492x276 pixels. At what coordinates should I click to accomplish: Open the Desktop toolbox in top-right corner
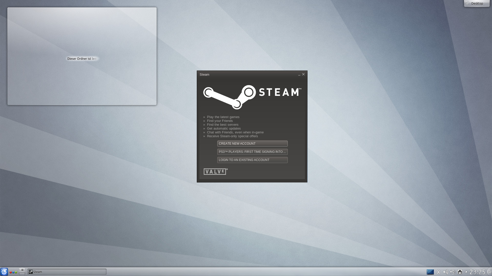point(476,3)
